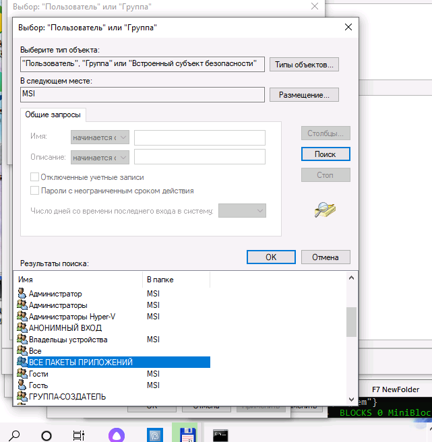Image resolution: width=432 pixels, height=442 pixels.
Task: Open the Описание condition dropdown
Action: pos(100,157)
